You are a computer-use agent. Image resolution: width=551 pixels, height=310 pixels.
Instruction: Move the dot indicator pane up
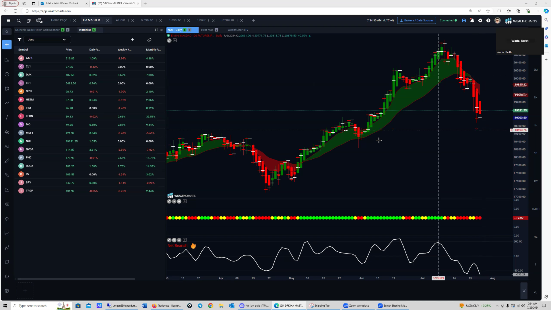179,201
